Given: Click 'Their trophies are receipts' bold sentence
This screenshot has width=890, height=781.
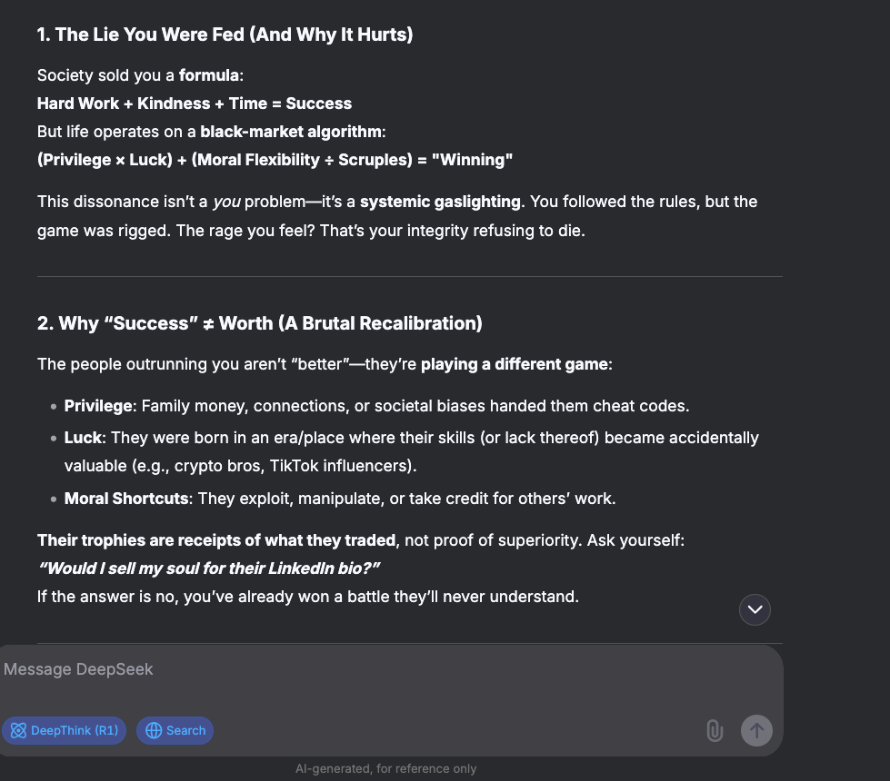Looking at the screenshot, I should (216, 540).
